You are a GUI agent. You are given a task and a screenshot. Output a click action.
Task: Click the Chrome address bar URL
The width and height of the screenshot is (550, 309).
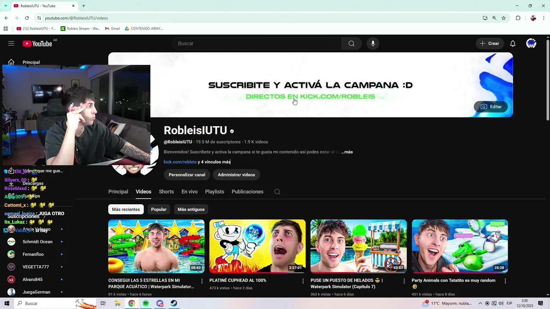click(x=76, y=18)
